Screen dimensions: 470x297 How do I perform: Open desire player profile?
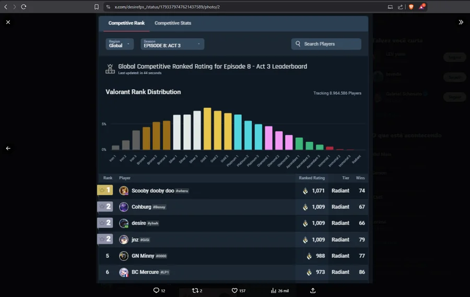[x=138, y=223]
